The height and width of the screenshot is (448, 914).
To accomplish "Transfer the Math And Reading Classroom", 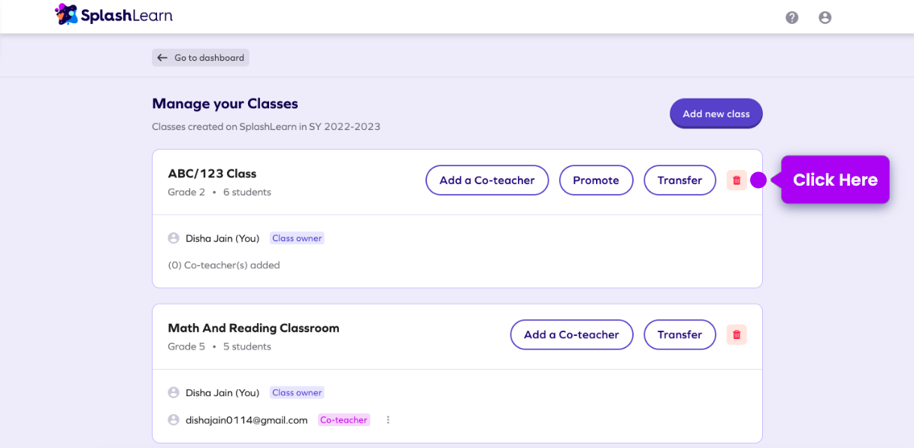I will pyautogui.click(x=679, y=334).
